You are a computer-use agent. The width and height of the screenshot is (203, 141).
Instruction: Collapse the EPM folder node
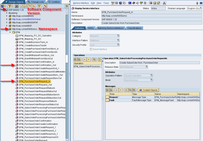10,32
